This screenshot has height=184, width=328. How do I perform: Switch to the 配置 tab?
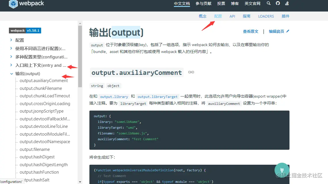tap(218, 16)
